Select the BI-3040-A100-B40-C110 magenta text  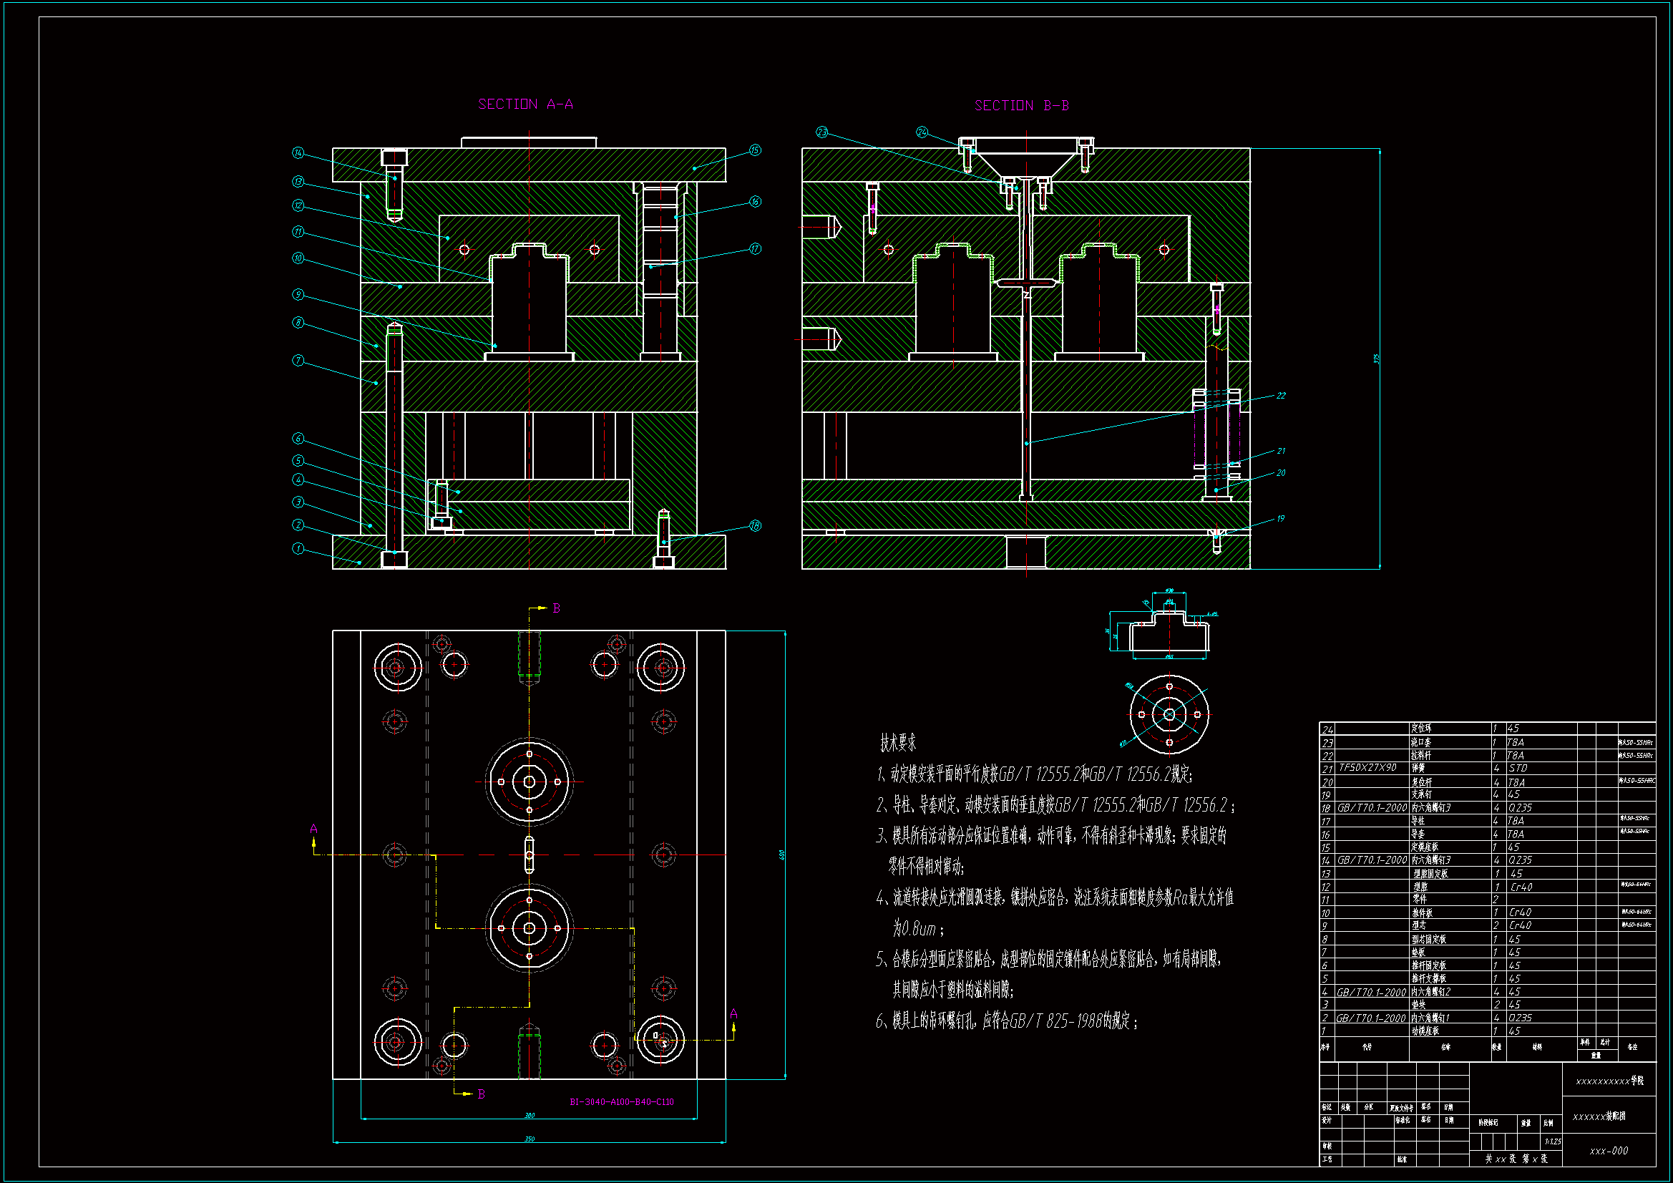tap(622, 1101)
